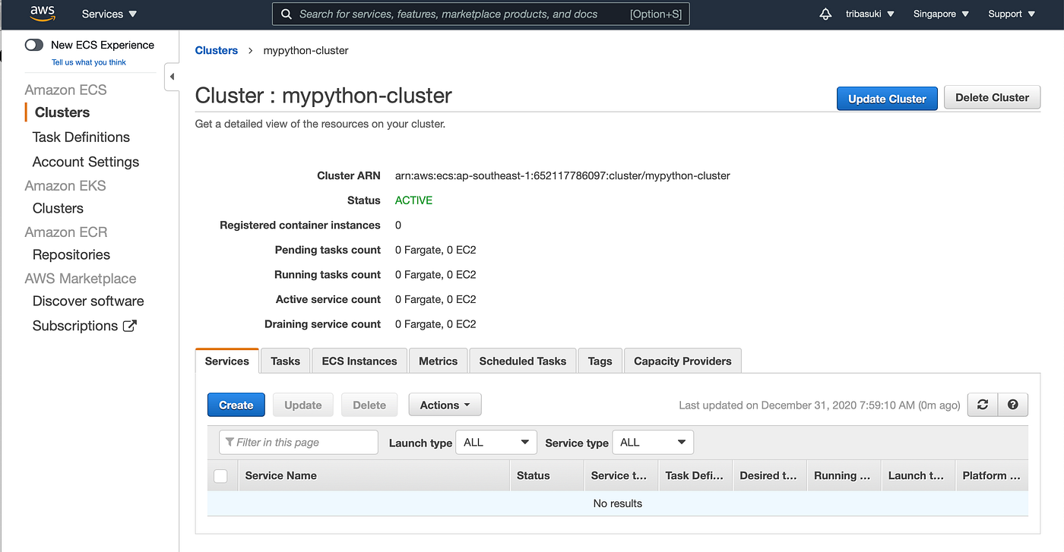Enable the New ECS Experience toggle

point(33,45)
